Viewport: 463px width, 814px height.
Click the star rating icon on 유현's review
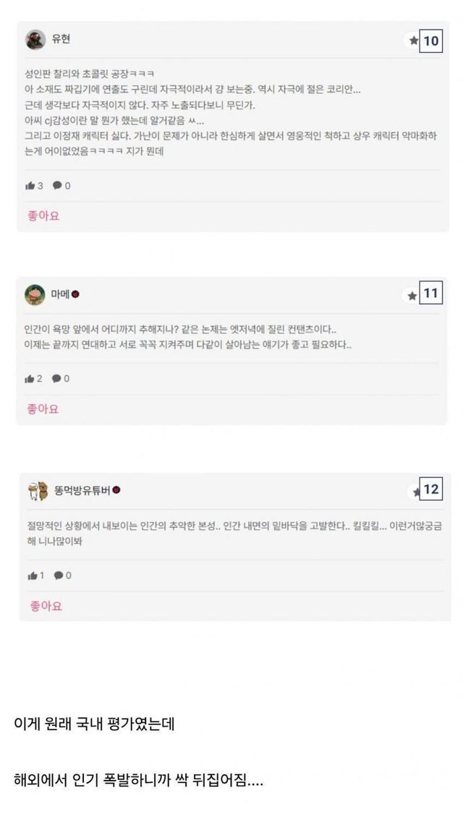[414, 41]
